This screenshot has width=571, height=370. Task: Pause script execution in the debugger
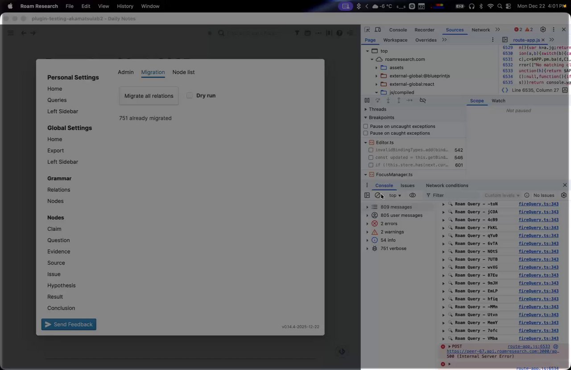tap(367, 101)
